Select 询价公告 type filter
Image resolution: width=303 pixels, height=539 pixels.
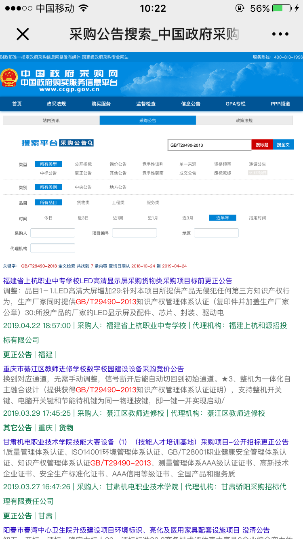118,164
